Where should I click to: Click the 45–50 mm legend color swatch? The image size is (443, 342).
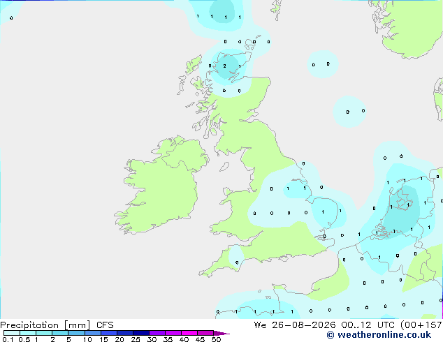(205, 333)
